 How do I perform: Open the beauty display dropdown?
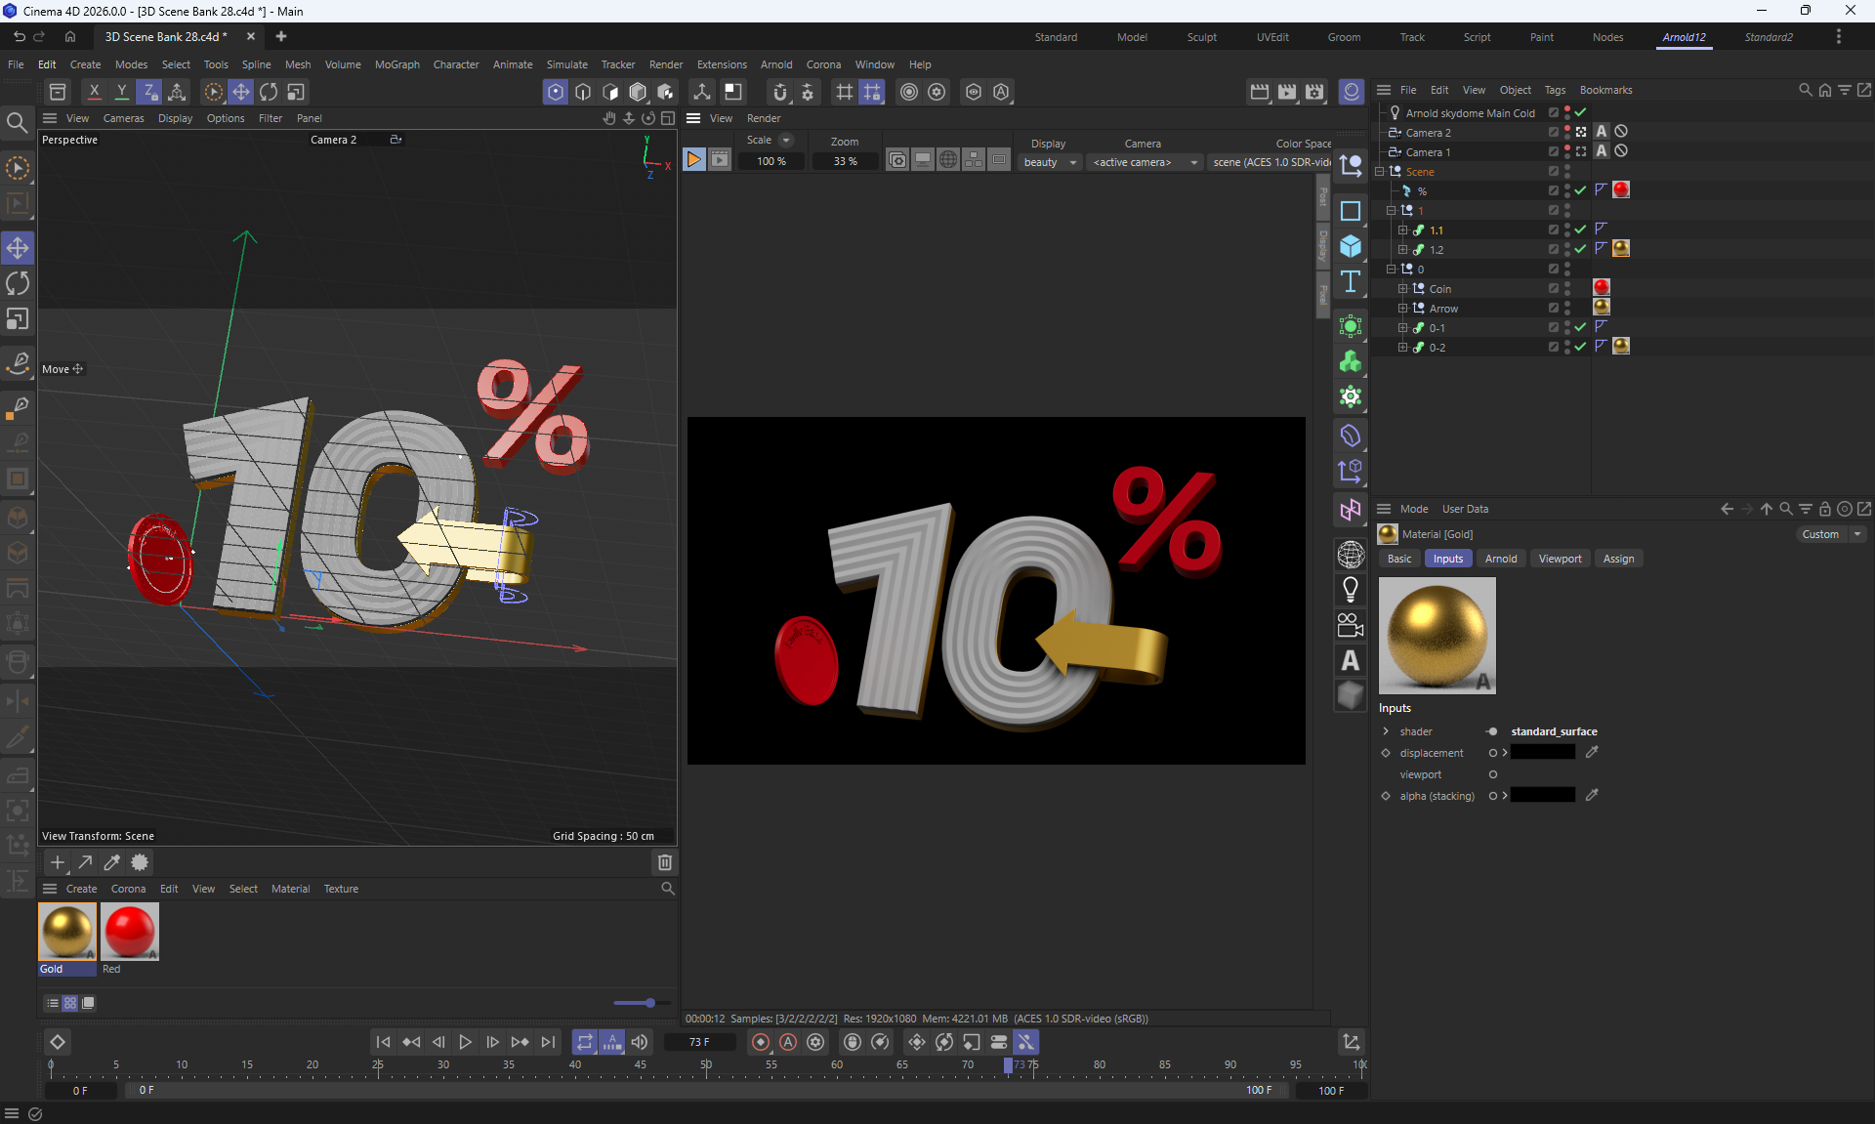pyautogui.click(x=1050, y=162)
